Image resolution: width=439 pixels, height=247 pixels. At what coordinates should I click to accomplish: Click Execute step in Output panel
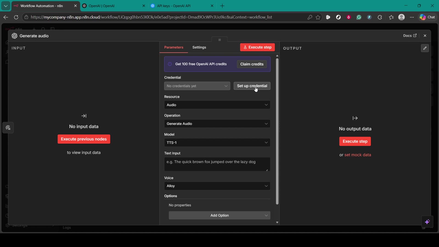(355, 141)
